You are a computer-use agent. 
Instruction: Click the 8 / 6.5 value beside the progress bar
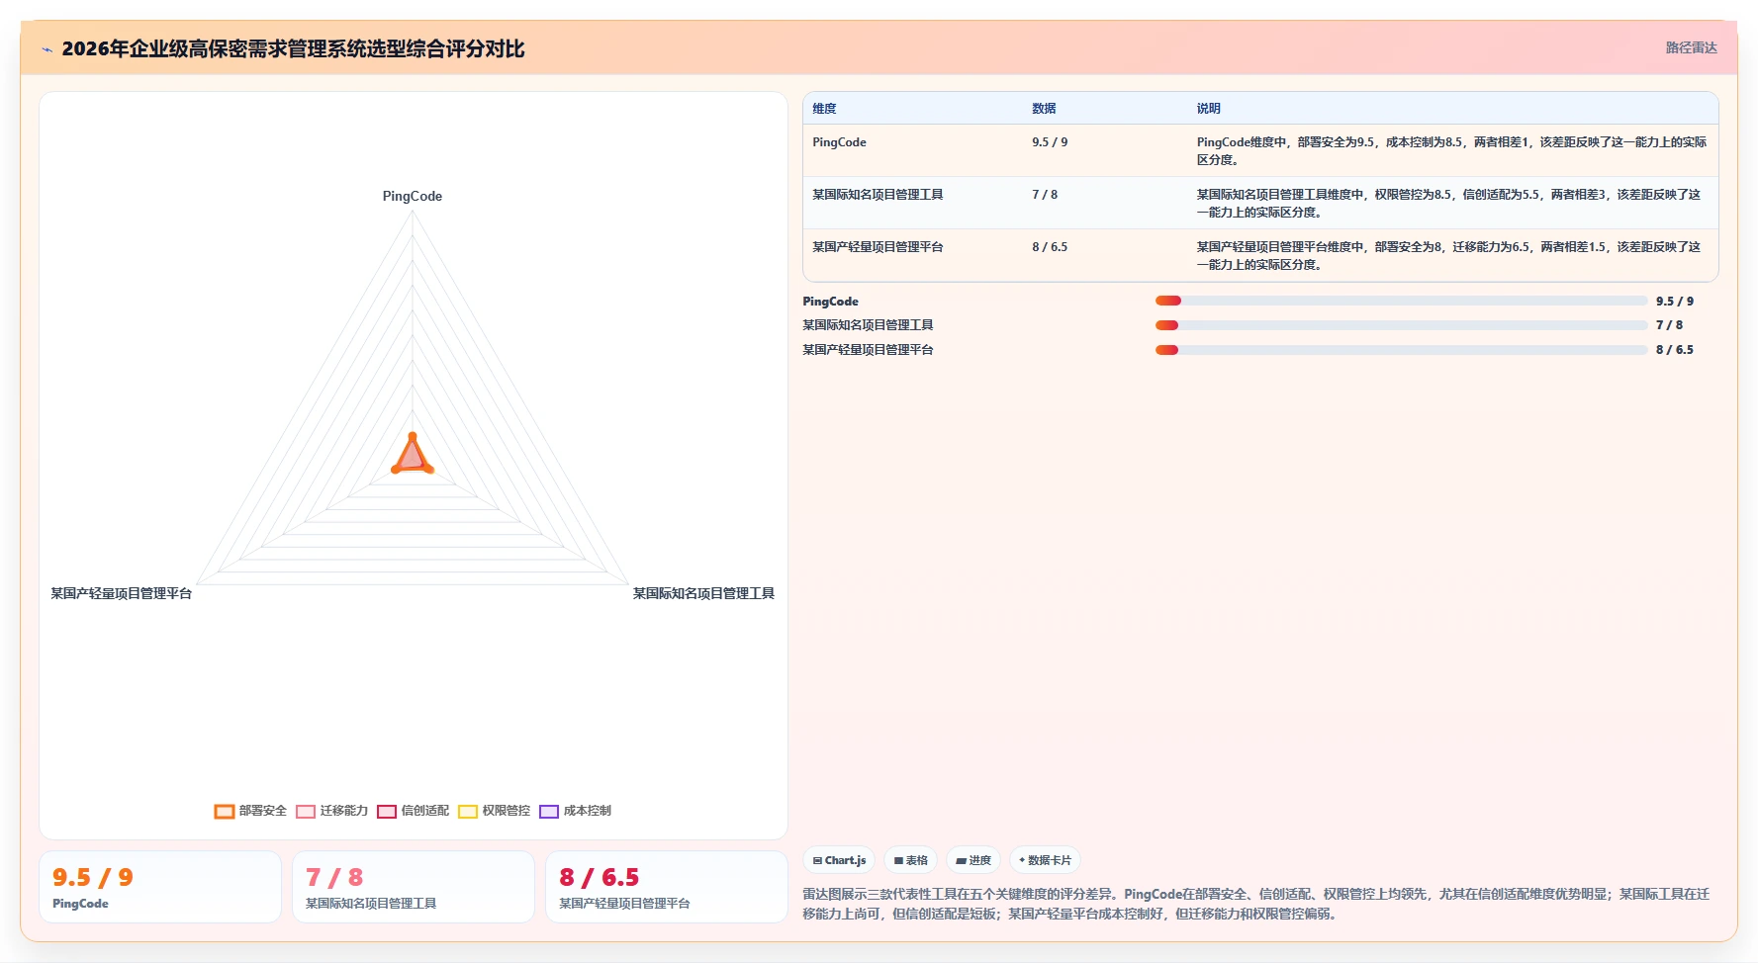(1675, 350)
